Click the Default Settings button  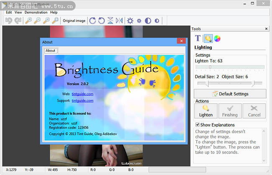coord(230,94)
